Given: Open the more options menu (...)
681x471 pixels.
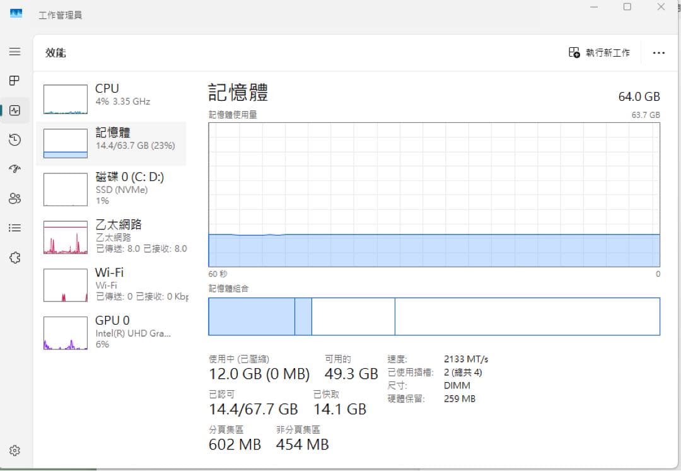Looking at the screenshot, I should (658, 53).
